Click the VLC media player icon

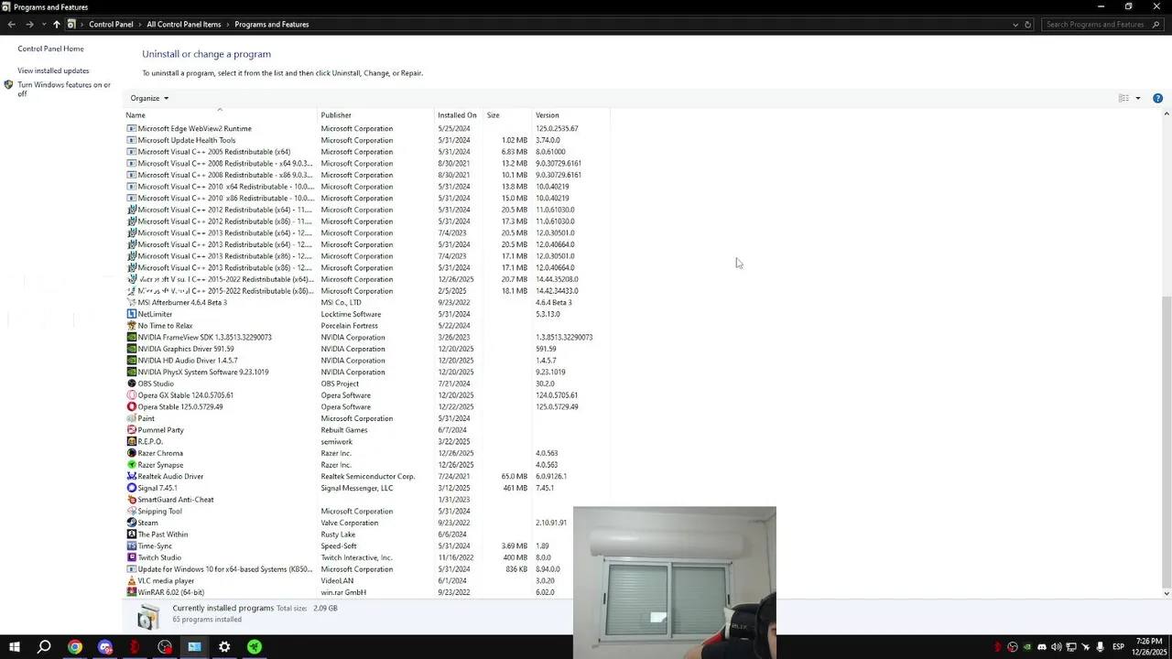[131, 580]
